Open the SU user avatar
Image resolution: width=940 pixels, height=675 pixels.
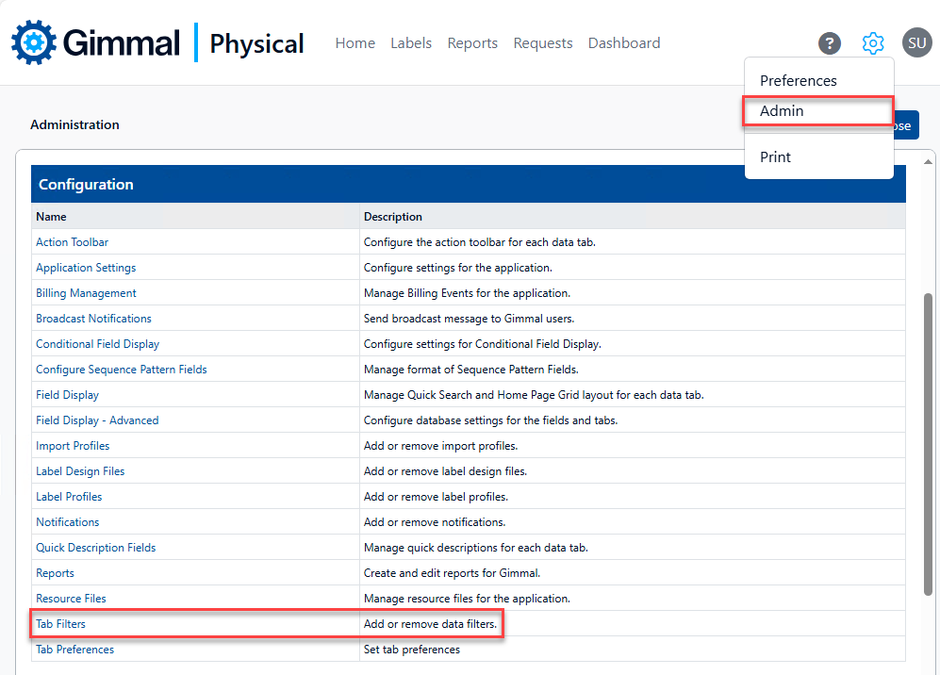(916, 43)
